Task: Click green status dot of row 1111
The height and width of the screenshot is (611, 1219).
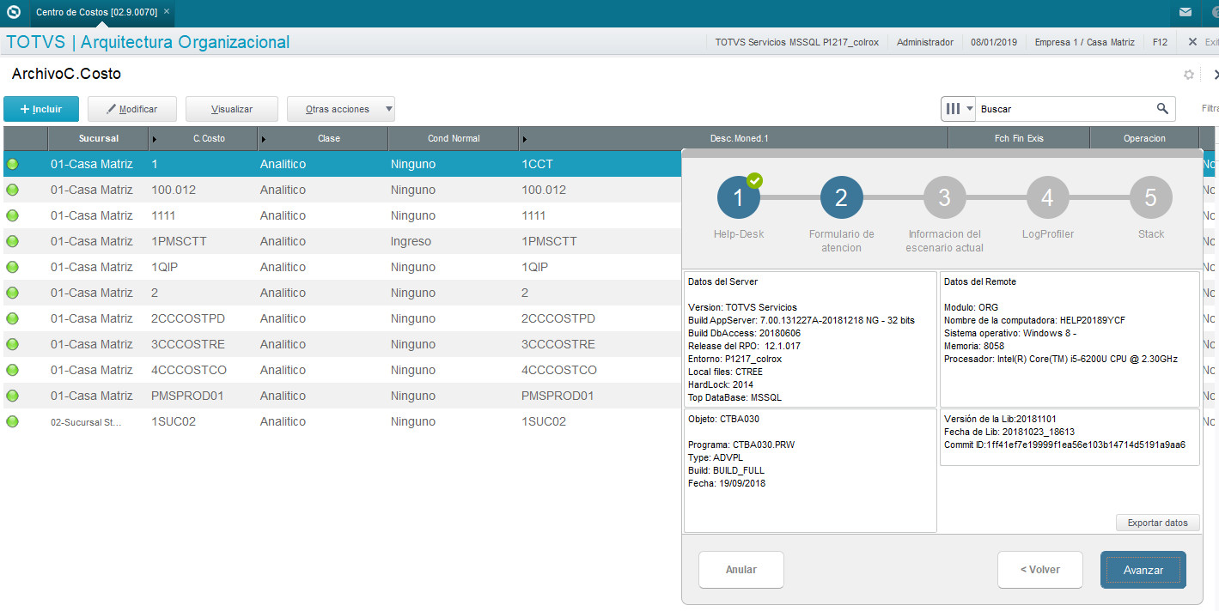Action: (x=12, y=215)
